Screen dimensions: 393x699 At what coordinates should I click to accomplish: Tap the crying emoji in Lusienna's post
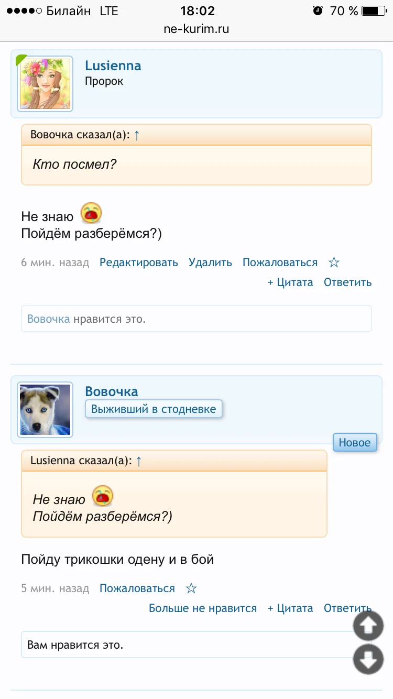pyautogui.click(x=91, y=214)
